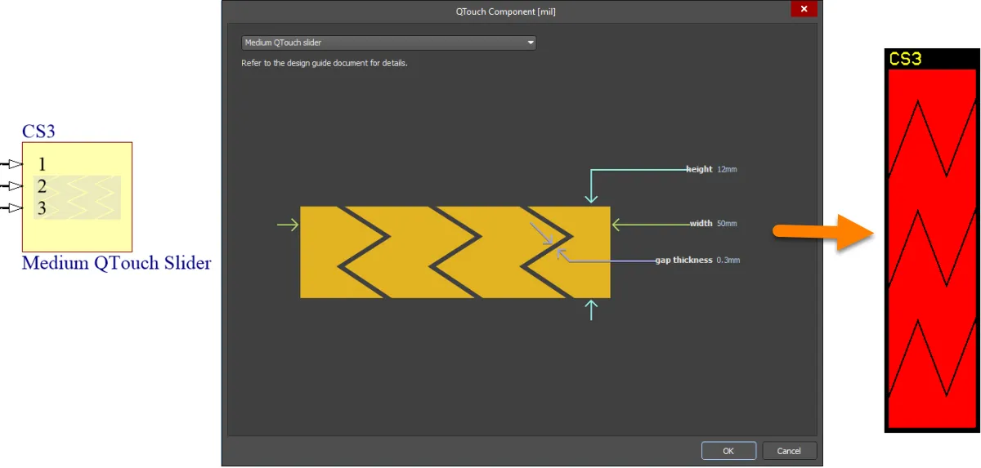Screen dimensions: 981x468
Task: Click the 'Refer to the design guide' text
Action: click(x=325, y=63)
